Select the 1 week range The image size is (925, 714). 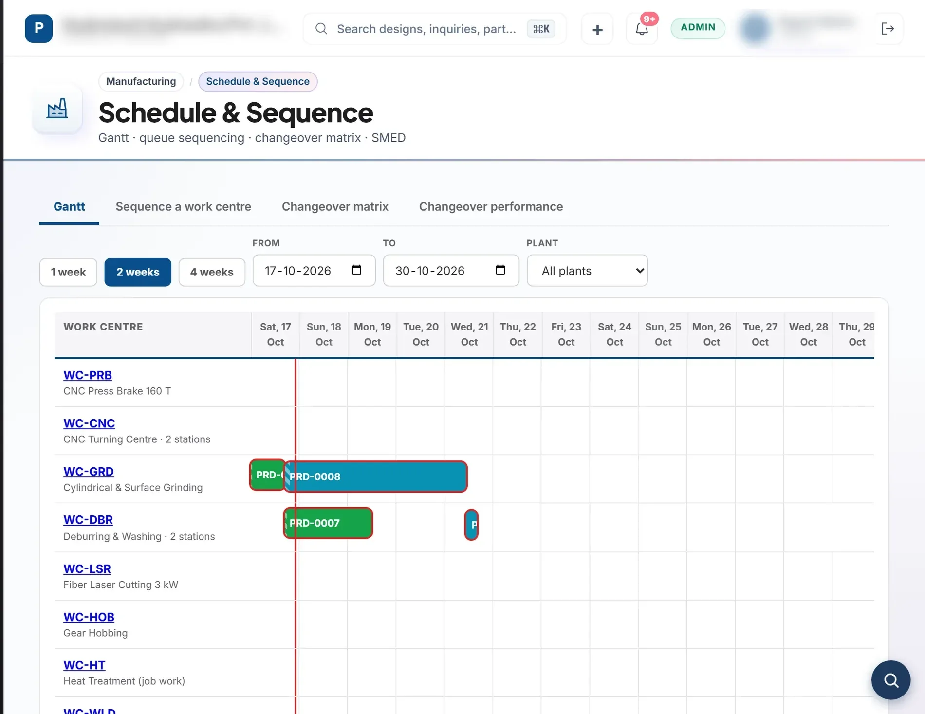coord(68,272)
